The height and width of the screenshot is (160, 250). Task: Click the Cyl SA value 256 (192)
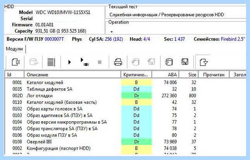click(114, 39)
